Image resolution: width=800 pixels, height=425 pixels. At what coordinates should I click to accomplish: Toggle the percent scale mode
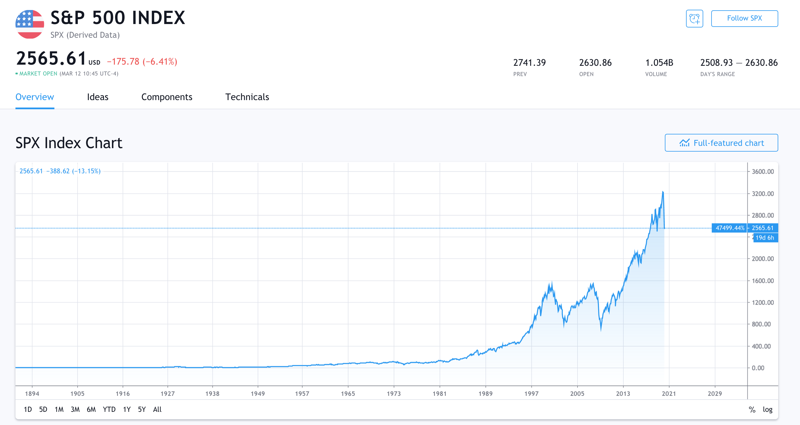pyautogui.click(x=752, y=409)
